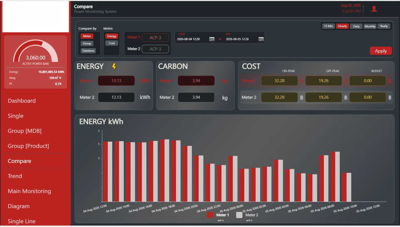Click Meter 1 budget value 0.00
Image resolution: width=400 pixels, height=227 pixels.
(x=368, y=81)
